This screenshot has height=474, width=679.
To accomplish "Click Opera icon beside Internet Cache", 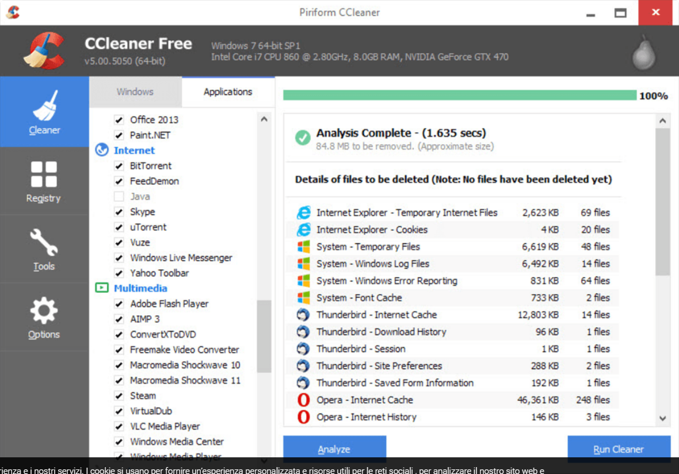I will click(x=304, y=400).
